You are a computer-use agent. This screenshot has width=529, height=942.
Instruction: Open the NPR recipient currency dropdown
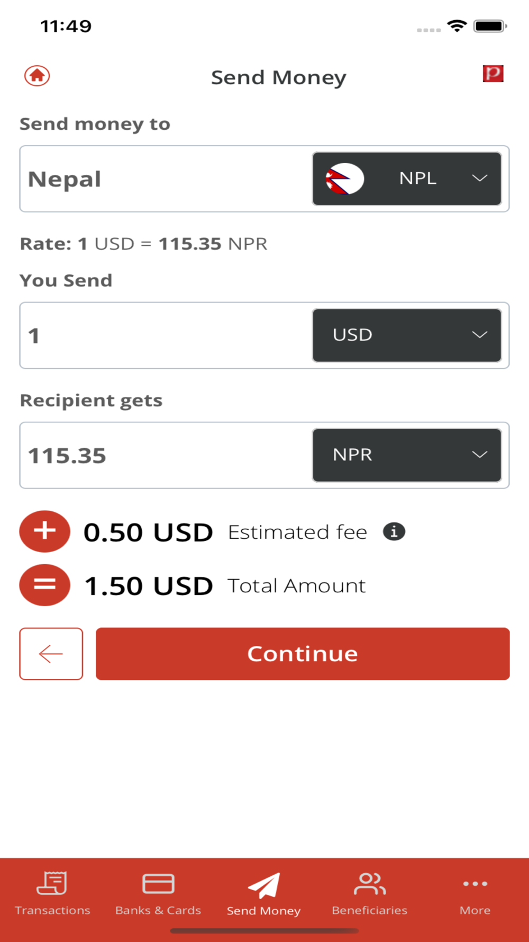click(406, 455)
